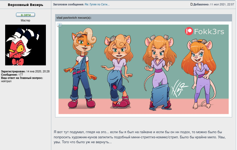
Task: Click the zoom magnifier icon on image
Action: point(59,25)
